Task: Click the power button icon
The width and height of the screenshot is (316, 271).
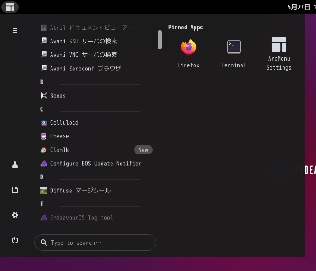Action: [15, 240]
